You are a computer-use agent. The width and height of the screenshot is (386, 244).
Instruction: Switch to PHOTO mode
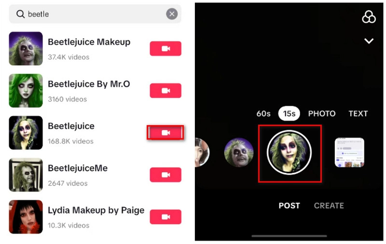322,114
